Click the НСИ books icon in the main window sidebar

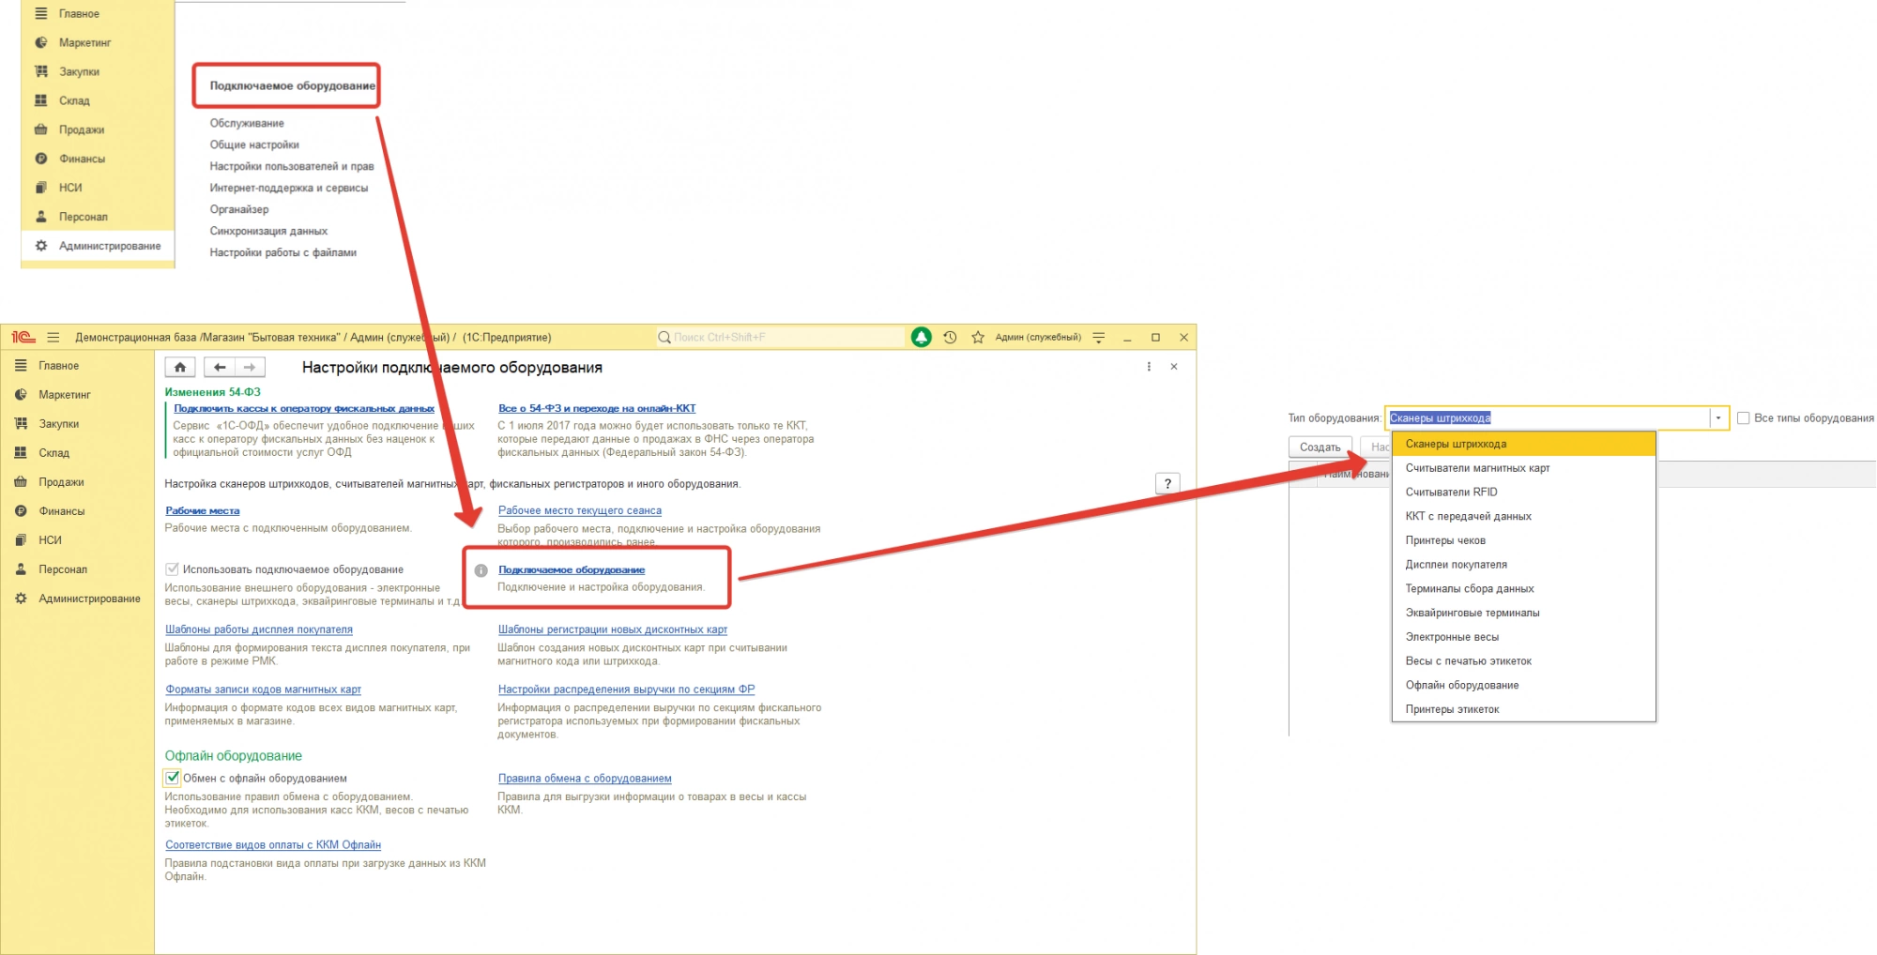21,540
